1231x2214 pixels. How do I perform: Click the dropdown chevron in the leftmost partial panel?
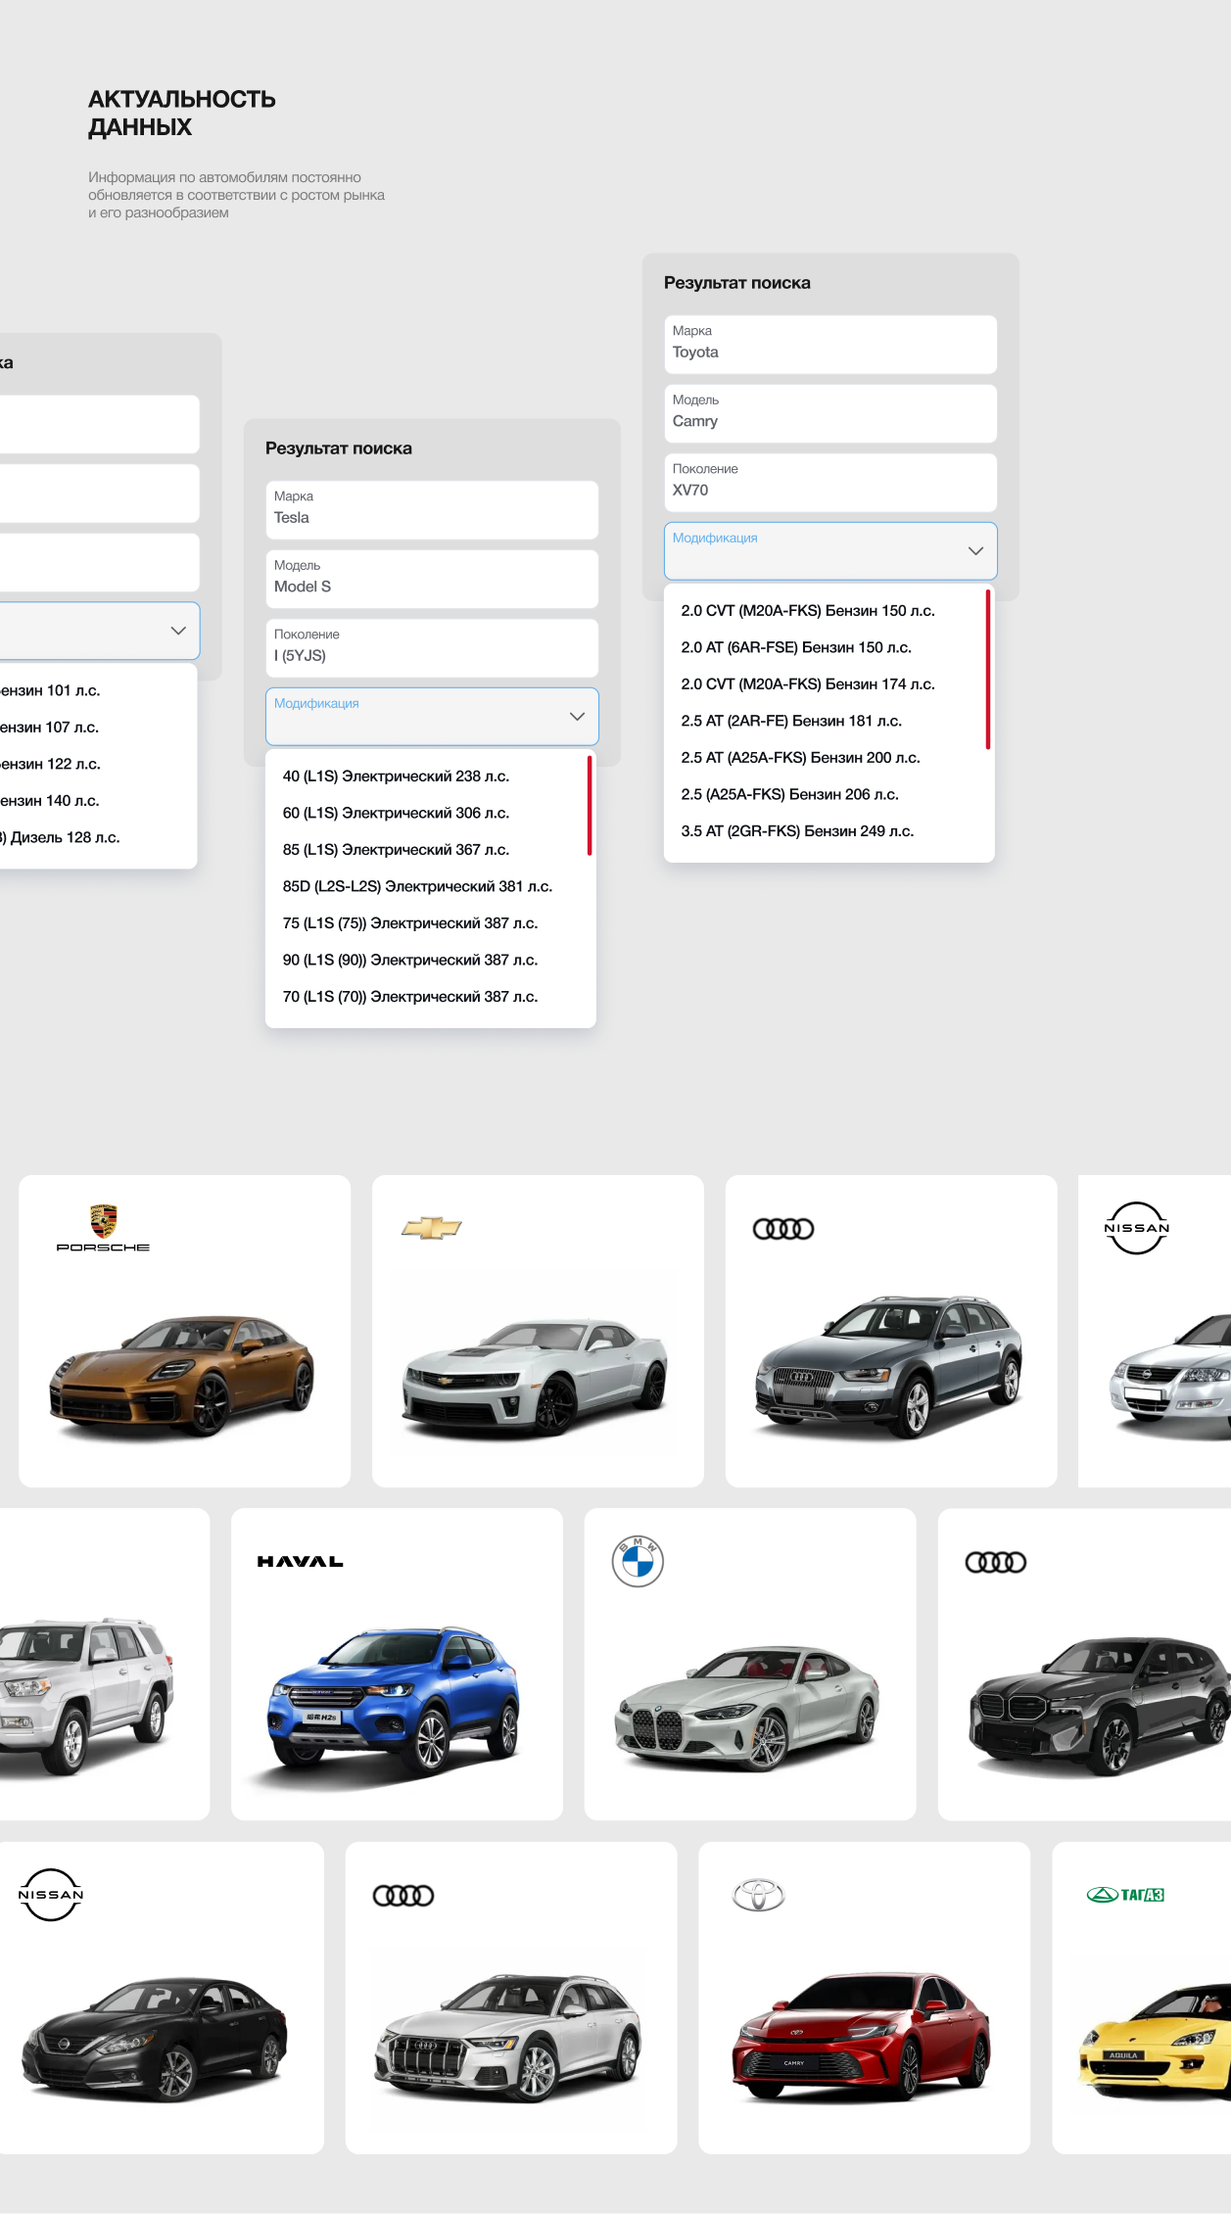coord(178,631)
